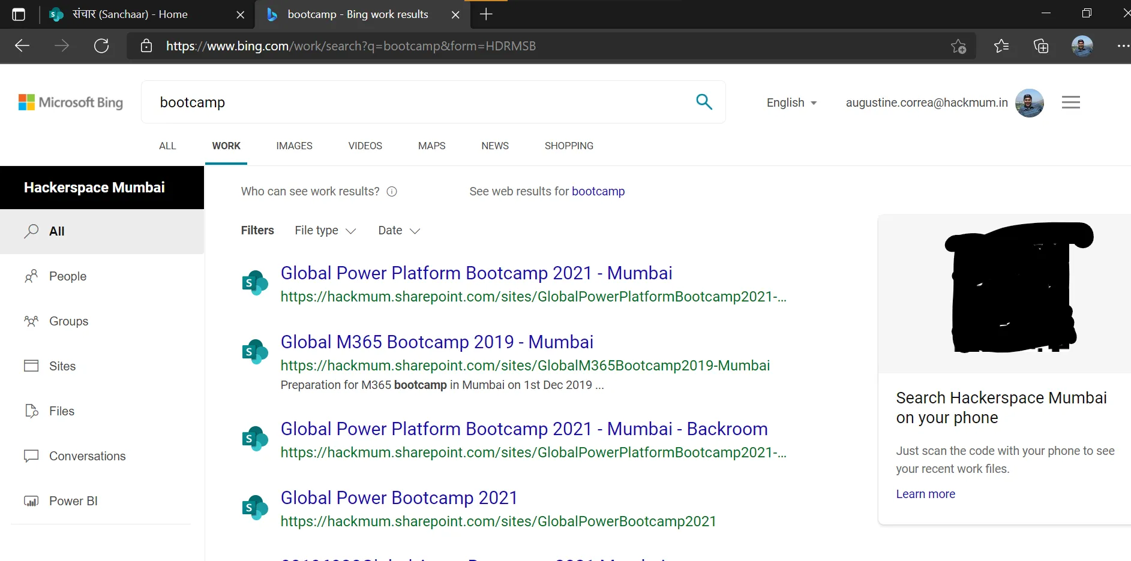Open Global M365 Bootcamp 2019 - Mumbai result

coord(437,342)
